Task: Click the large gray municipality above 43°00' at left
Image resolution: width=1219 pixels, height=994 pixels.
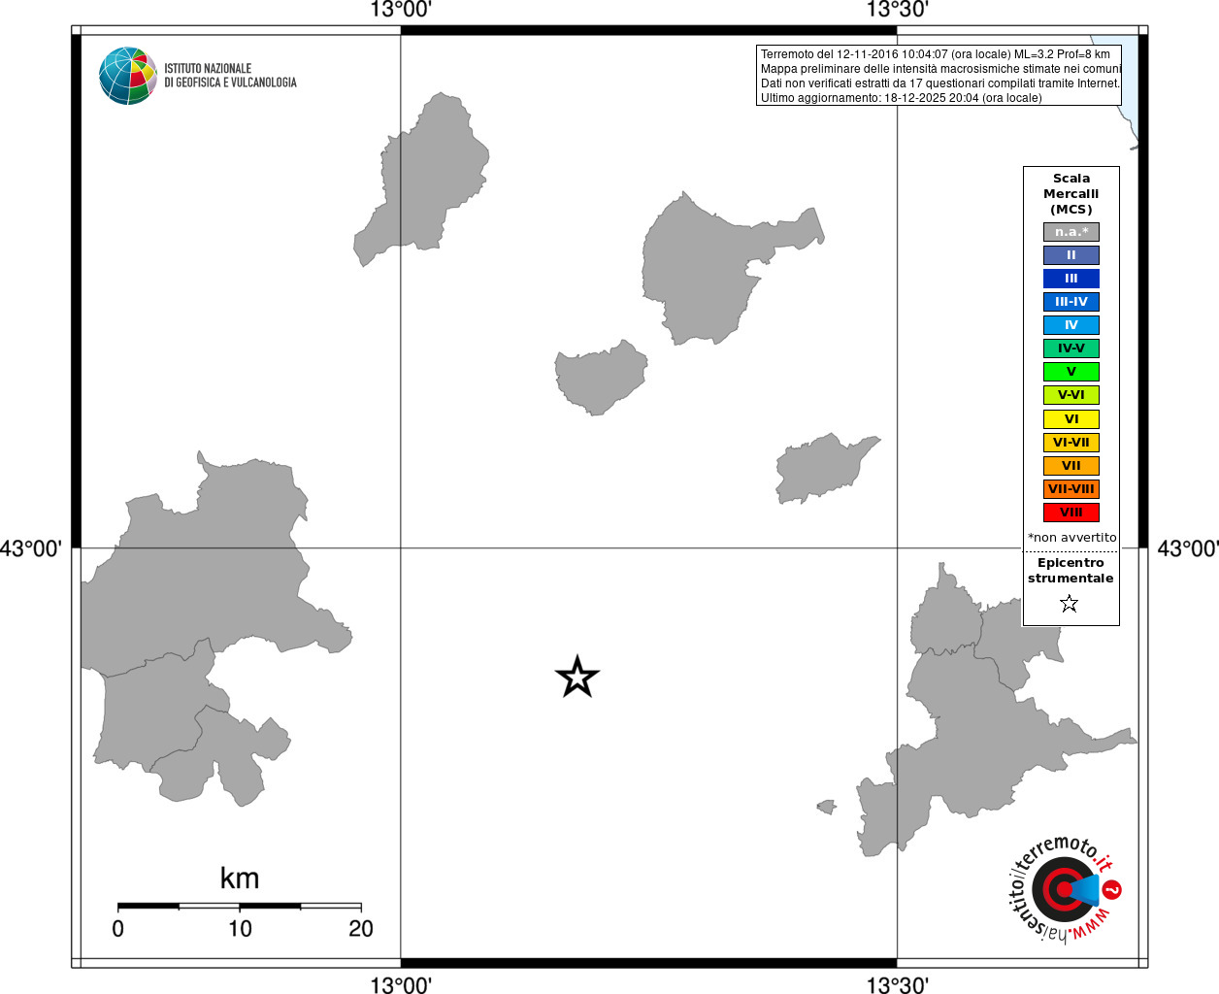Action: tap(214, 573)
